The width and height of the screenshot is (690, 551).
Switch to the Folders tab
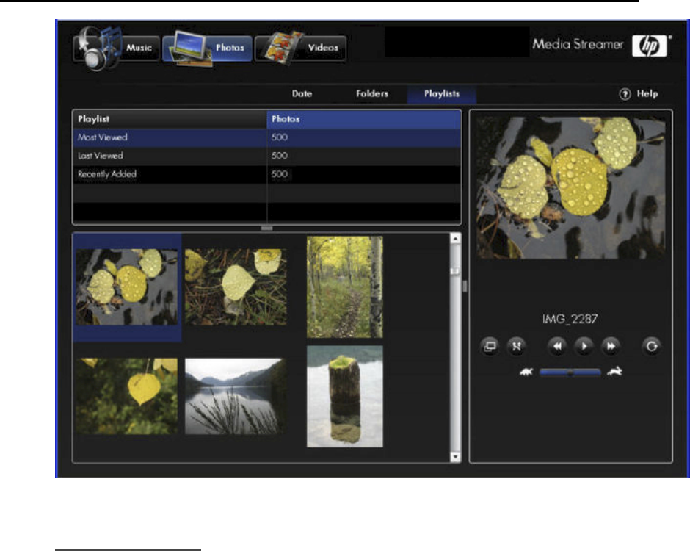pyautogui.click(x=372, y=94)
